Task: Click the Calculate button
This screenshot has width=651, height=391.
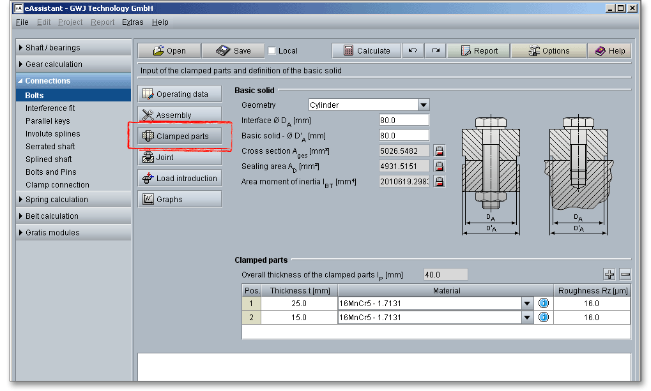Action: click(367, 51)
